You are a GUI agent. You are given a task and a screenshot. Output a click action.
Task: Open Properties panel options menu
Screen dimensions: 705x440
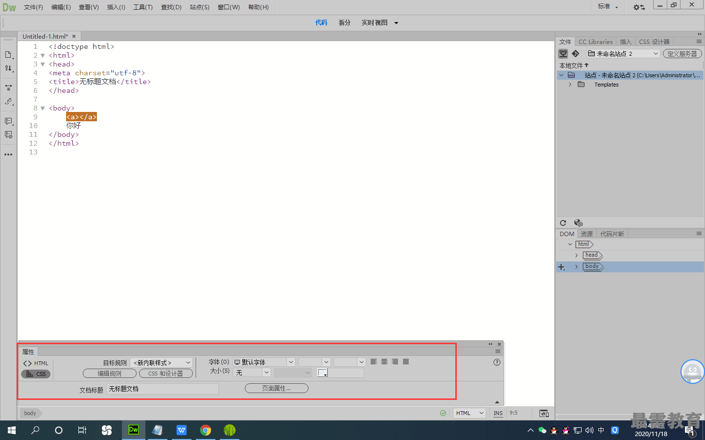(498, 352)
